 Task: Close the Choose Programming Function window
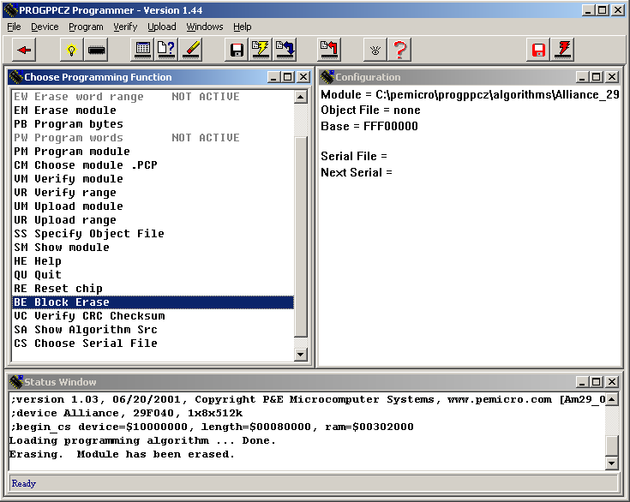coord(303,77)
